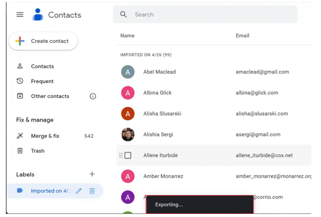
Task: Open Merge & fix suggestions
Action: point(45,136)
